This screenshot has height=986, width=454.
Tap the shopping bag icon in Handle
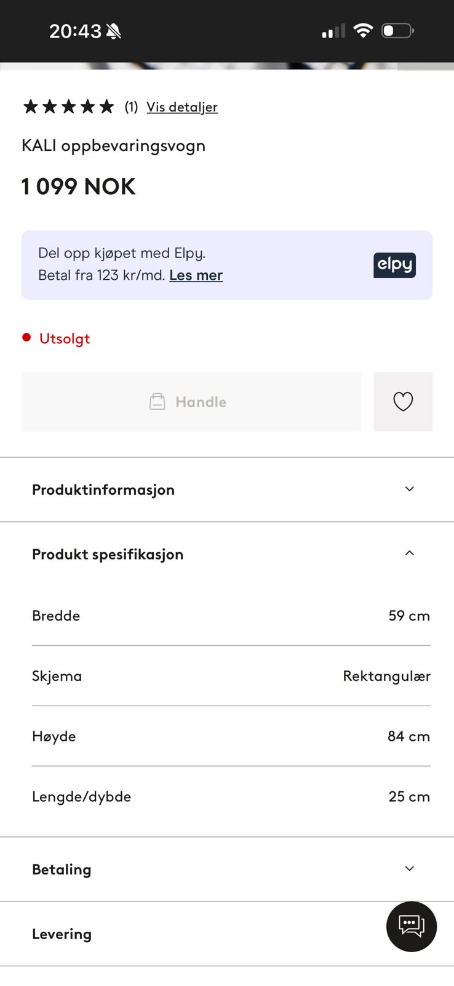coord(157,402)
